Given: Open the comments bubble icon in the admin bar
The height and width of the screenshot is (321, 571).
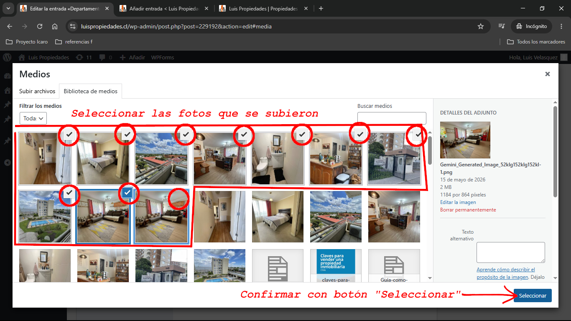Looking at the screenshot, I should [x=105, y=57].
